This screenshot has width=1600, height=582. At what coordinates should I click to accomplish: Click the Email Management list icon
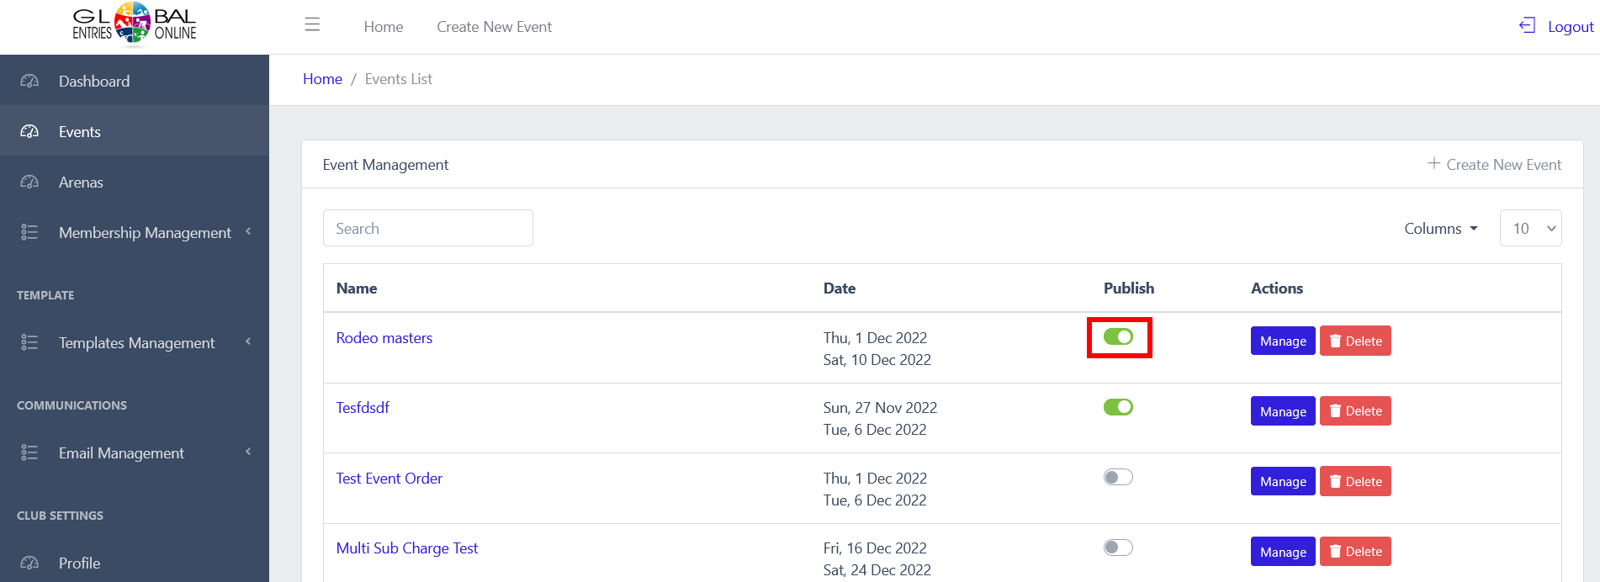[29, 452]
